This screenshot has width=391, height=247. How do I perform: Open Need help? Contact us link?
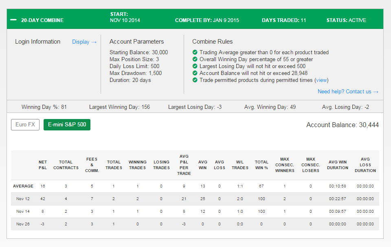(x=348, y=92)
